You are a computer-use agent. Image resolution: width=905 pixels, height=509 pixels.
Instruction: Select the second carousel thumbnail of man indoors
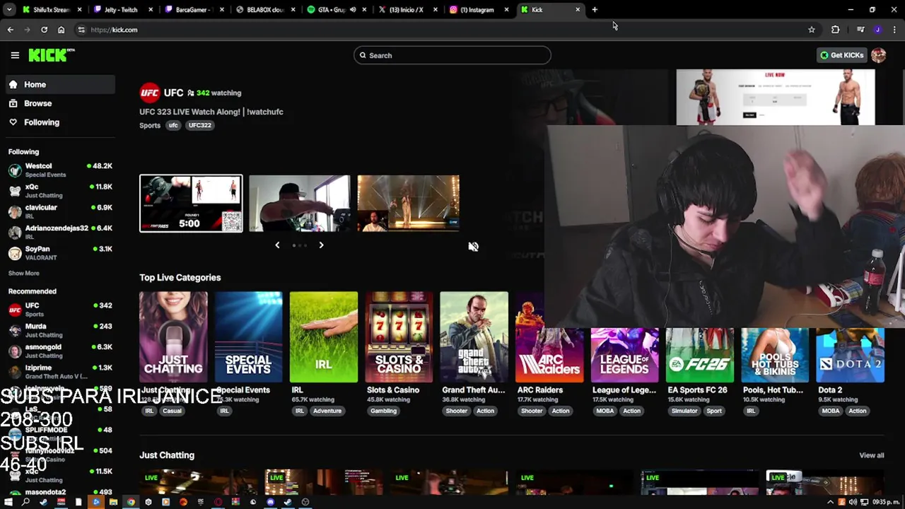coord(299,204)
